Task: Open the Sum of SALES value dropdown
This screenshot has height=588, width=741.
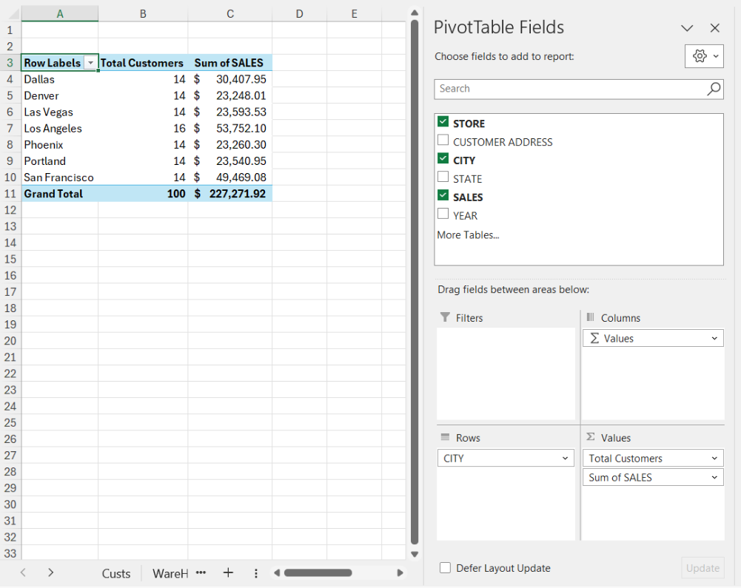Action: tap(714, 478)
